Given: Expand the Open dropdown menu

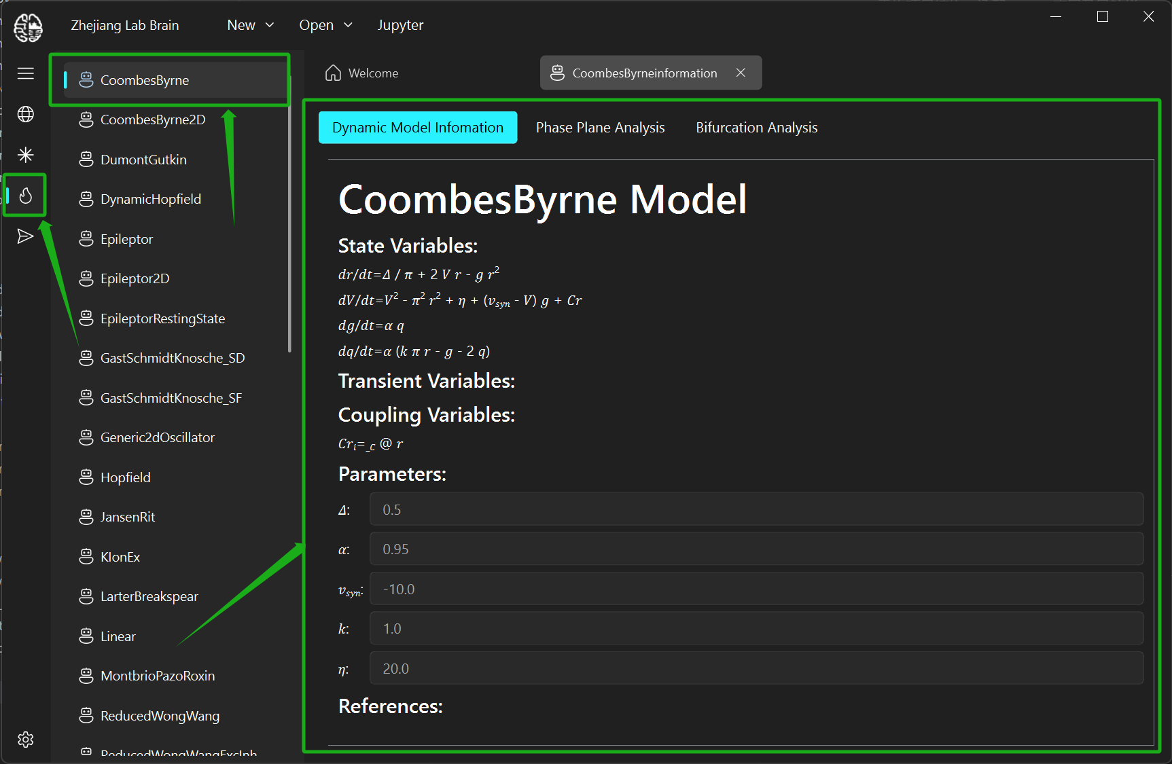Looking at the screenshot, I should (325, 25).
